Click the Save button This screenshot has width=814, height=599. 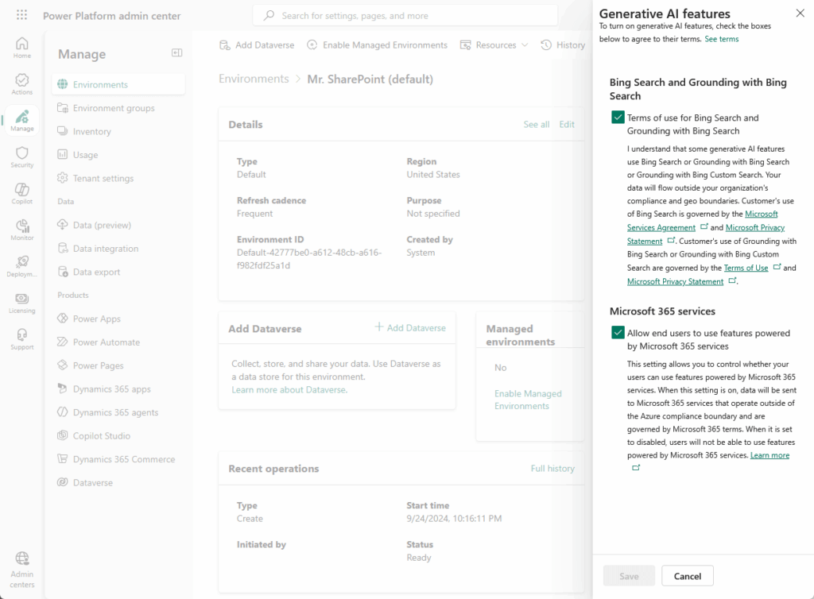pyautogui.click(x=629, y=576)
